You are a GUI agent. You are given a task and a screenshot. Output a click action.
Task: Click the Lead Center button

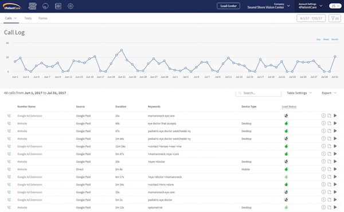[228, 6]
